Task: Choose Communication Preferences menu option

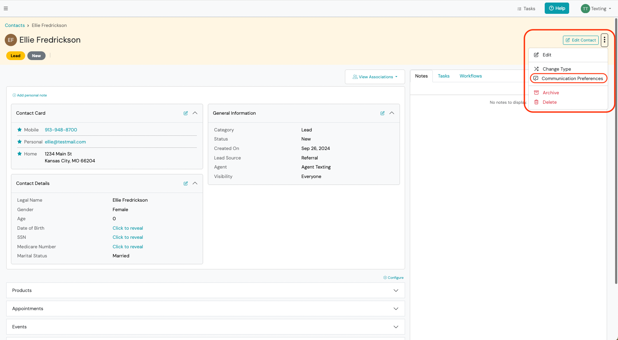Action: click(568, 78)
